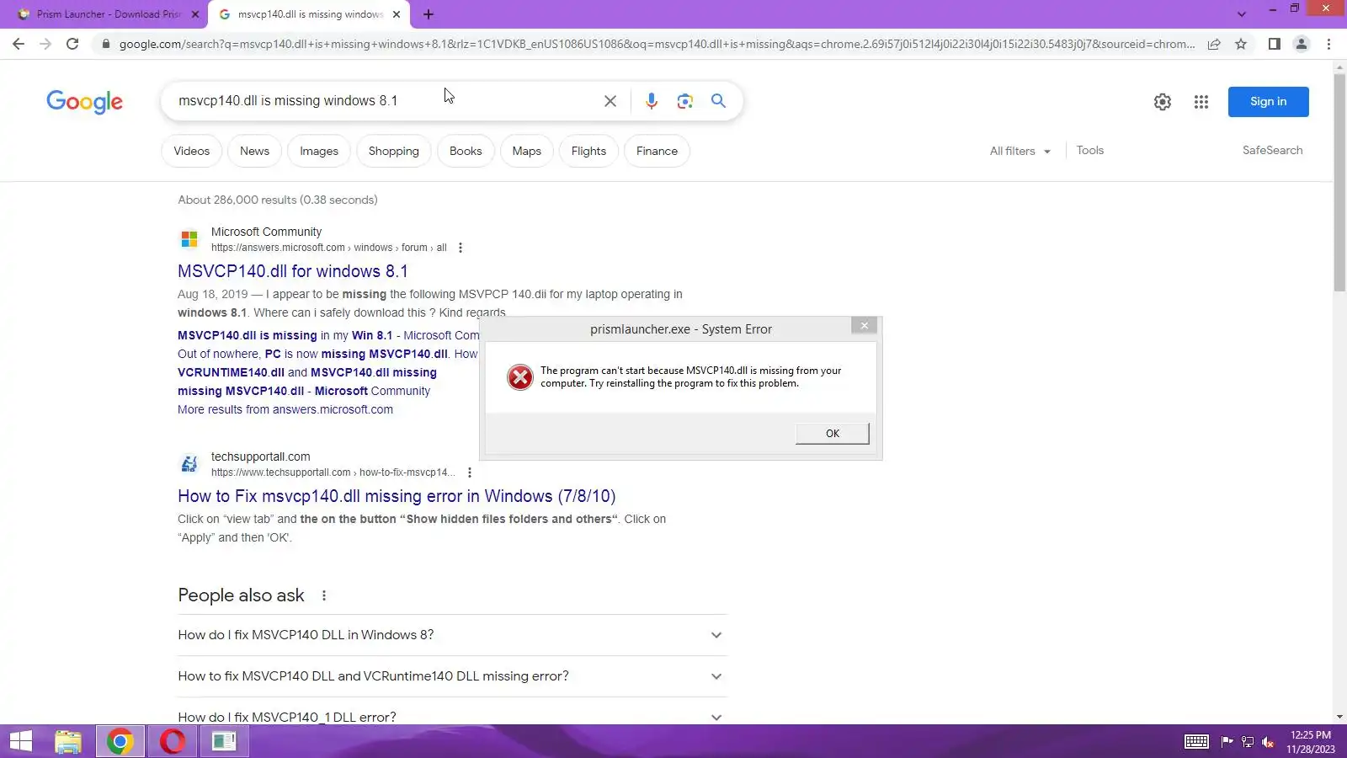Click 'More results from answers.microsoft.com'
This screenshot has height=758, width=1347.
point(285,409)
